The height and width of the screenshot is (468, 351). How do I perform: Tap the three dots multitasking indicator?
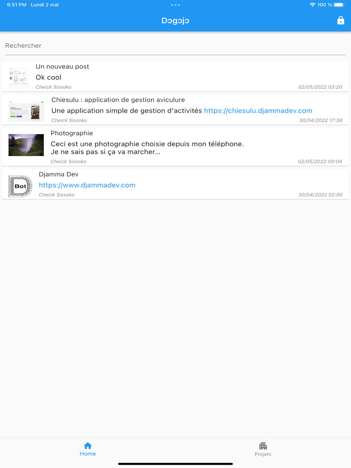click(175, 5)
